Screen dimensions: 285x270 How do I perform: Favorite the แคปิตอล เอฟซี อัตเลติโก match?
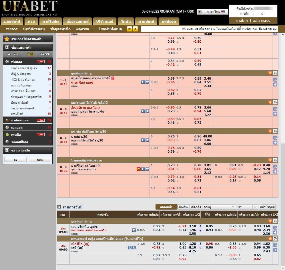(134, 230)
